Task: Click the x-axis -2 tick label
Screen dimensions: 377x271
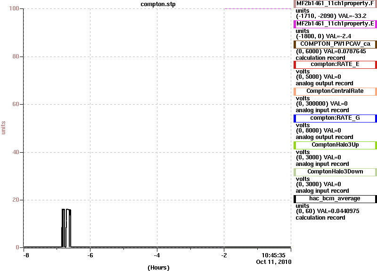Action: tap(224, 255)
